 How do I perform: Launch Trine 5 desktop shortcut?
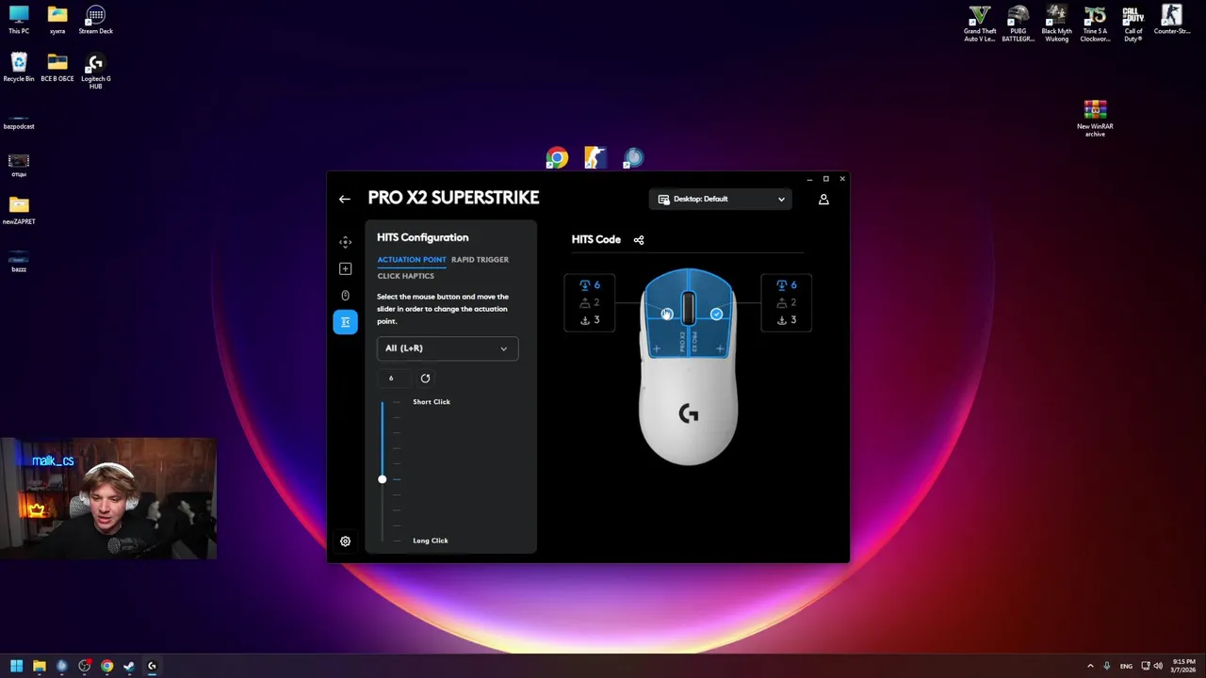[1095, 24]
